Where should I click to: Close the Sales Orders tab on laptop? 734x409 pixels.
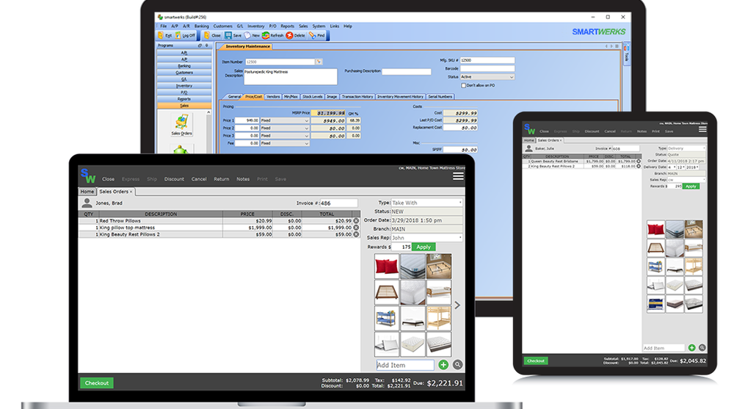click(131, 192)
